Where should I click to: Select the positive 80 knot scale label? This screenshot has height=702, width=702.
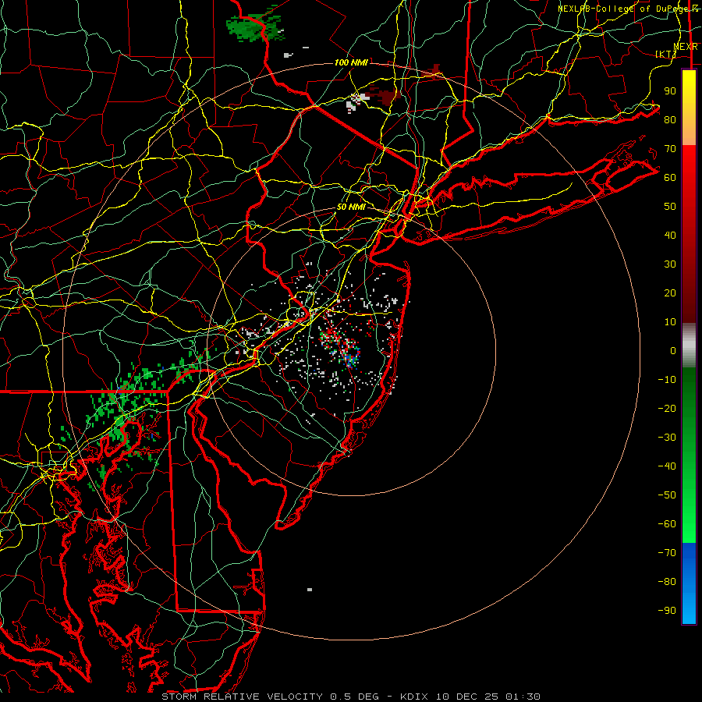pos(670,119)
